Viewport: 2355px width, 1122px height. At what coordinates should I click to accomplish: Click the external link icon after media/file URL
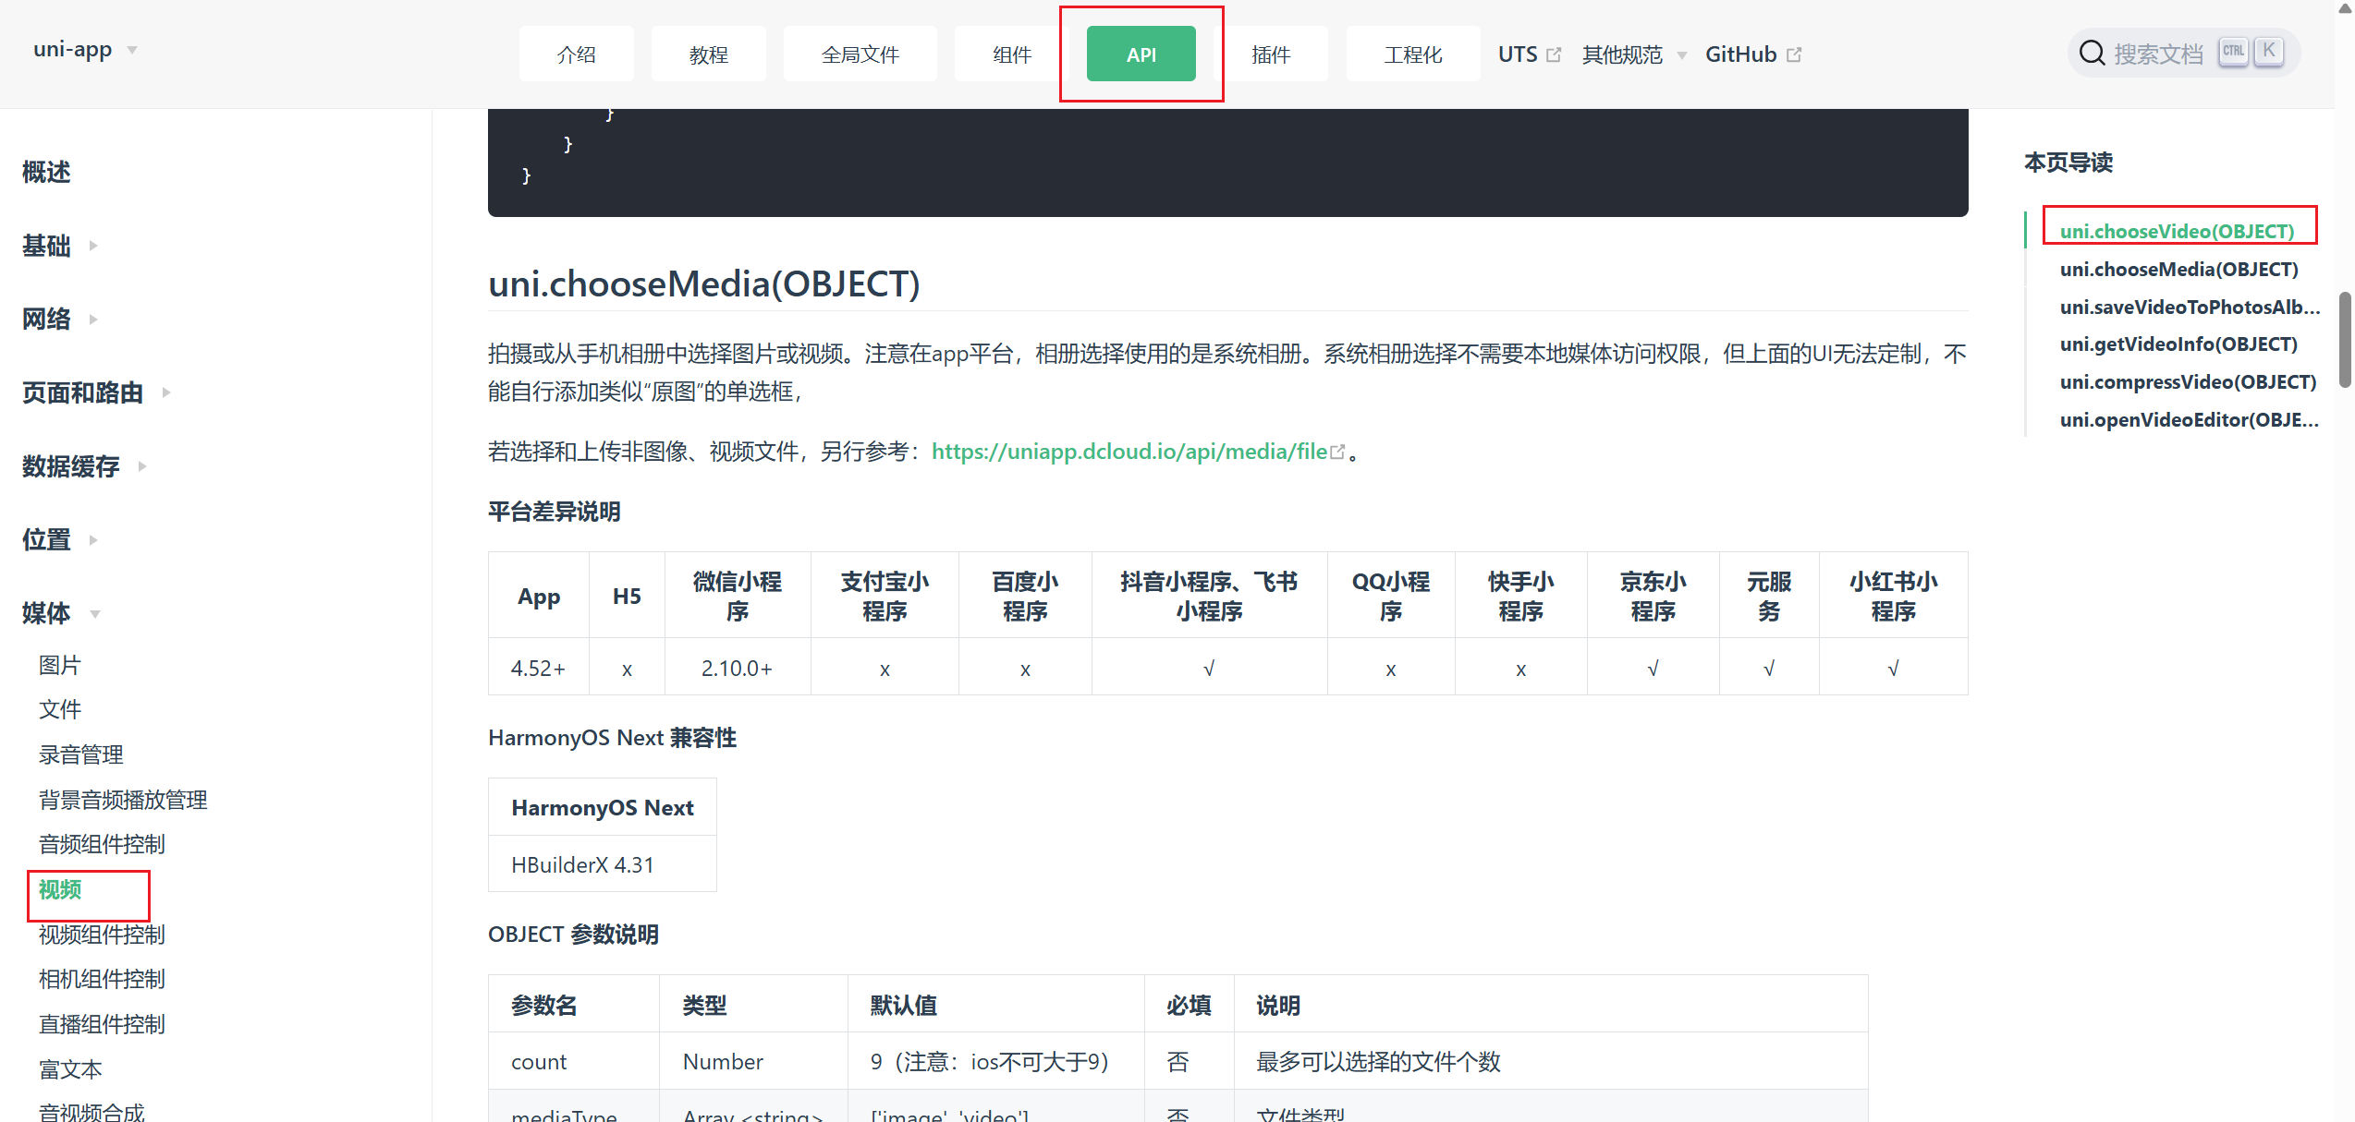1336,452
